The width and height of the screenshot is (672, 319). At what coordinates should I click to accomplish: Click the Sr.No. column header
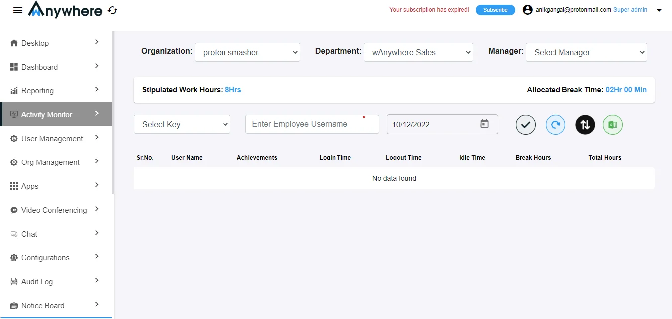coord(145,158)
